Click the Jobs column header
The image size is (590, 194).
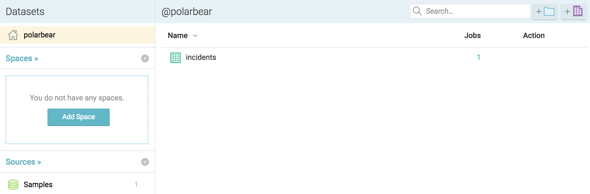point(472,36)
